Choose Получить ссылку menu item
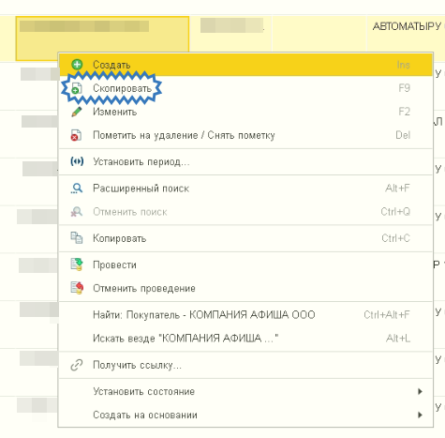 pyautogui.click(x=245, y=365)
